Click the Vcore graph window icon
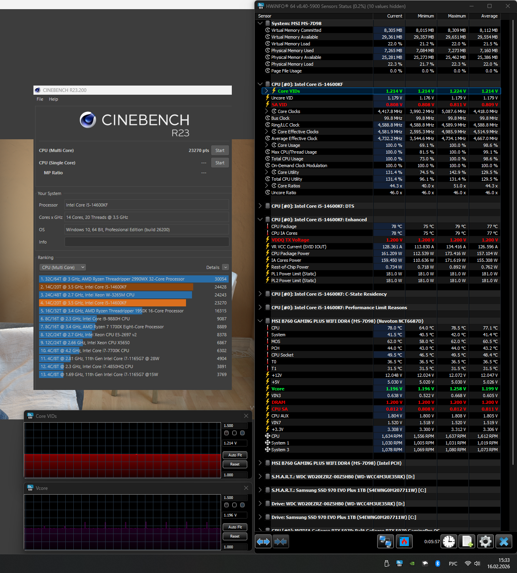This screenshot has height=573, width=517. [x=30, y=488]
